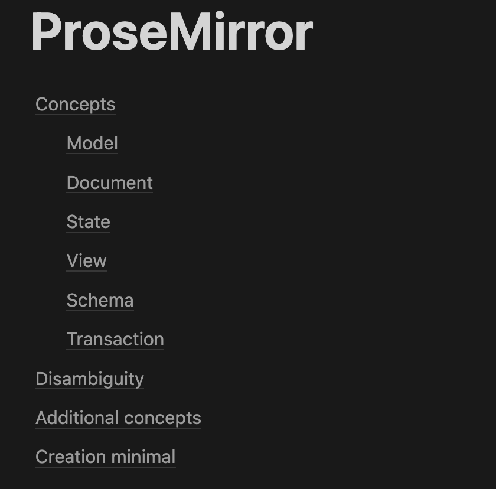The width and height of the screenshot is (496, 489).
Task: Navigate to the View section
Action: coord(86,261)
